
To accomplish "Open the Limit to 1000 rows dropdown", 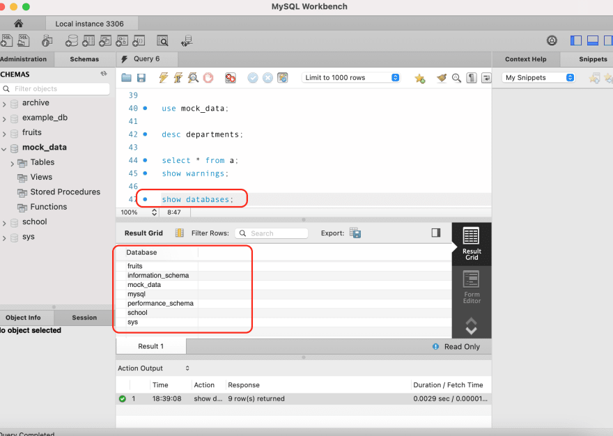I will coord(350,77).
